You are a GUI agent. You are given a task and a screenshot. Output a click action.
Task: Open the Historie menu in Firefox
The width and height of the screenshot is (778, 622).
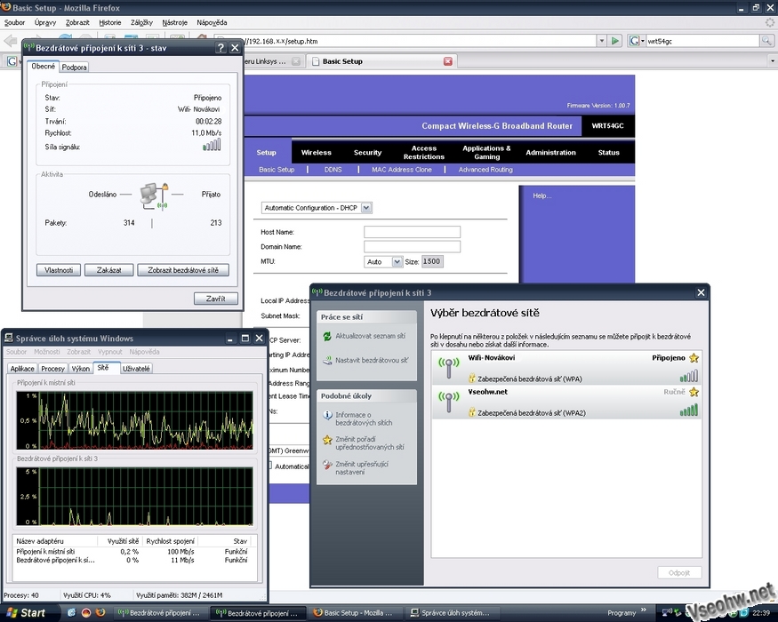109,22
